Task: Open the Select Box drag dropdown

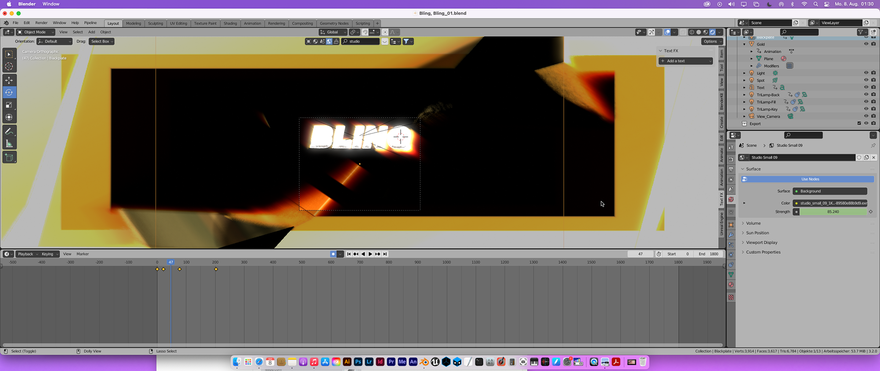Action: click(101, 41)
